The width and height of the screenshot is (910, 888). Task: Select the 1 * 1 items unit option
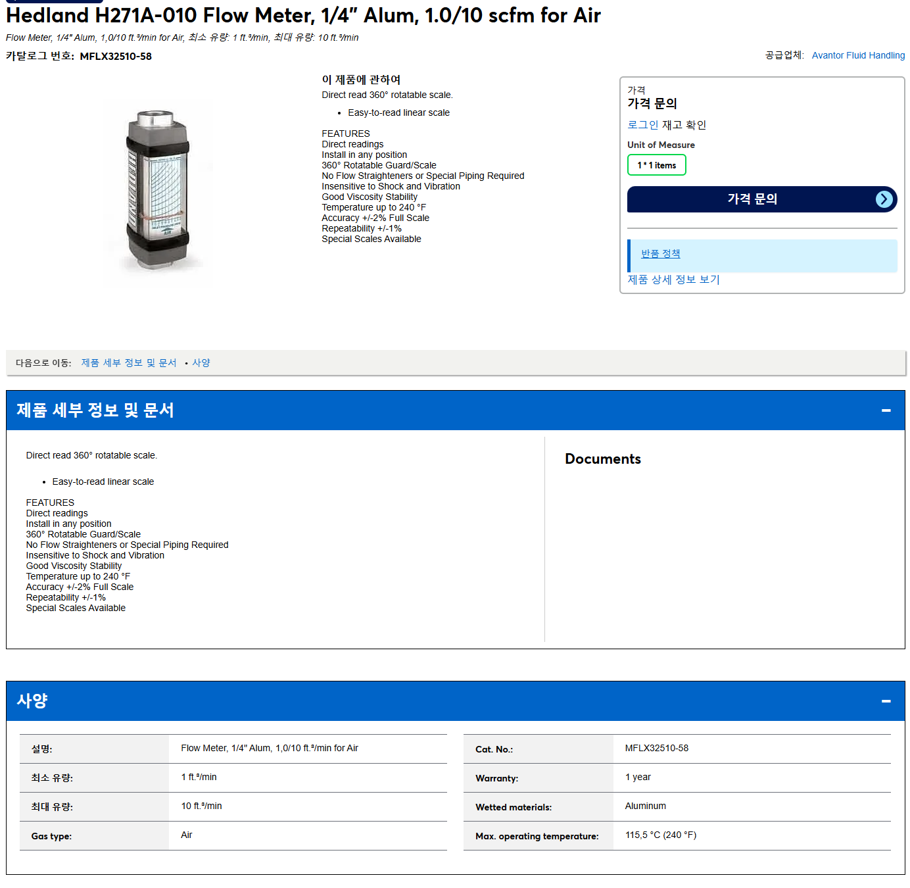(656, 165)
